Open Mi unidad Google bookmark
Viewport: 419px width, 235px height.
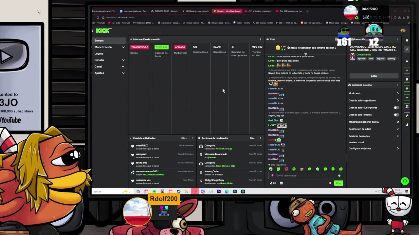point(169,23)
